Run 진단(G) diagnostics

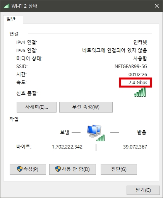(x=119, y=169)
